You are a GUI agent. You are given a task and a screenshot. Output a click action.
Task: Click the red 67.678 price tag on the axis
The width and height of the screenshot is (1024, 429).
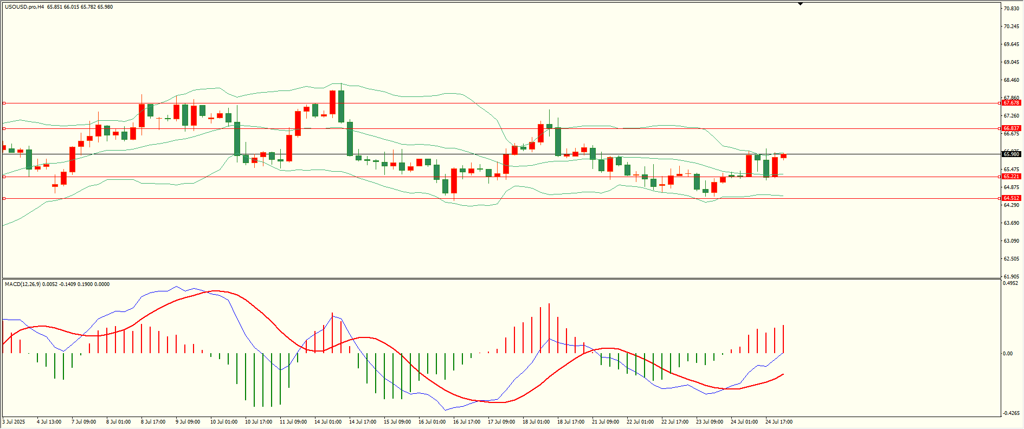click(x=1011, y=103)
